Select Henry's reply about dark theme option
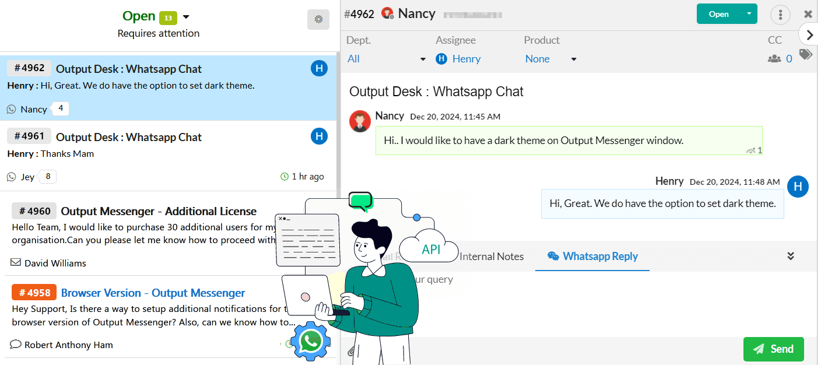Viewport: 821px width, 365px height. click(662, 203)
